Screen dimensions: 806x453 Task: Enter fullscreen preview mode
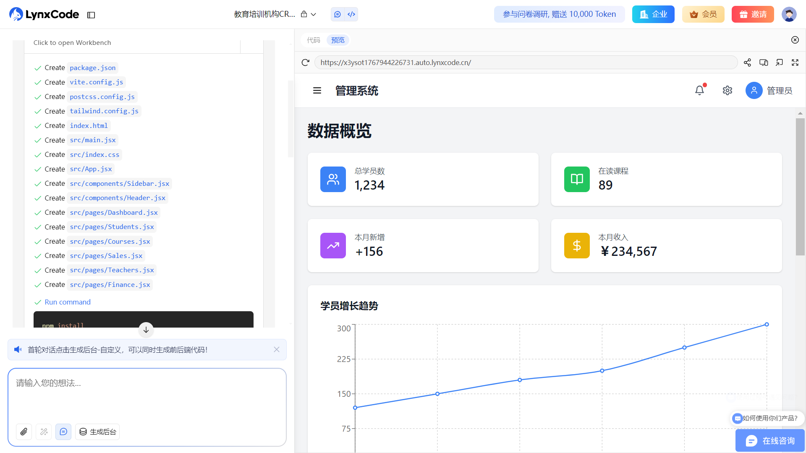(795, 62)
